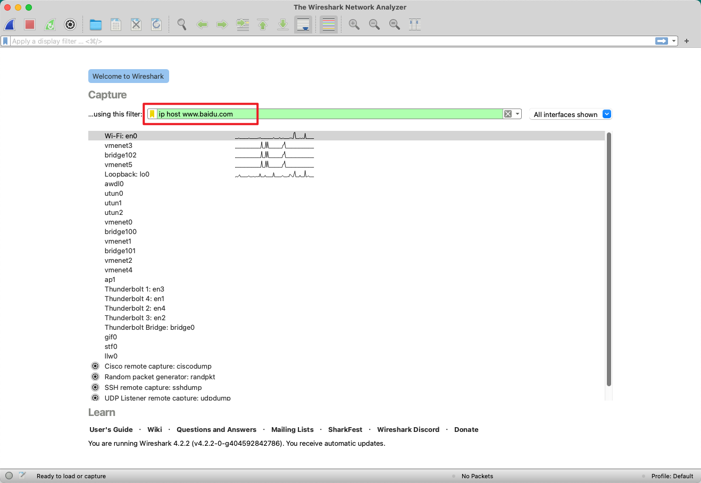Select utun0 interface row
The image size is (701, 483).
pyautogui.click(x=346, y=193)
